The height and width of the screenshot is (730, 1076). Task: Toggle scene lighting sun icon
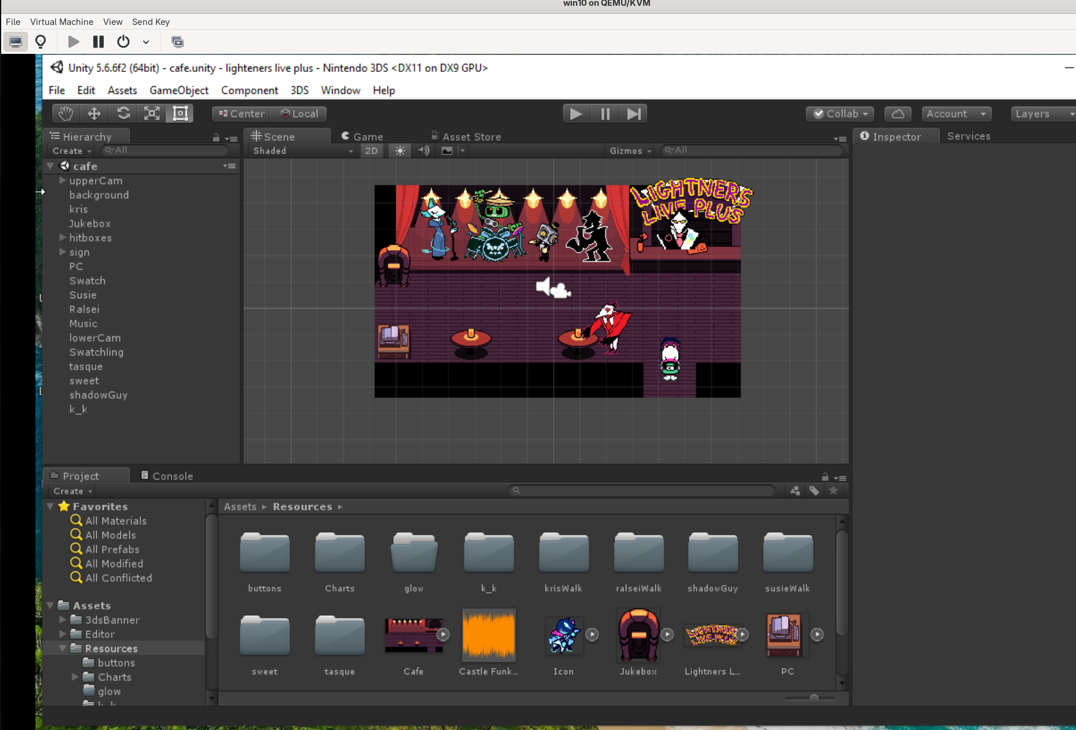[x=400, y=151]
